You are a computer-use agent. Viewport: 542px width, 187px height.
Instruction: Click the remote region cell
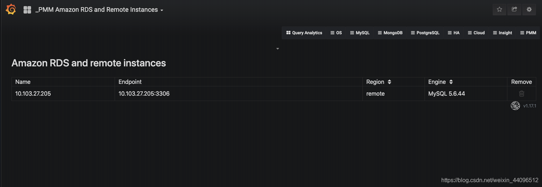pyautogui.click(x=393, y=93)
